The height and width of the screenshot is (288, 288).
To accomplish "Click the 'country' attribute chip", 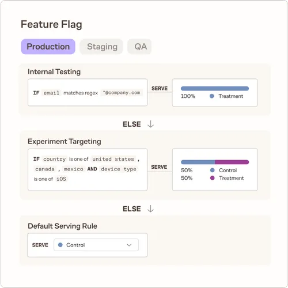I will point(55,159).
